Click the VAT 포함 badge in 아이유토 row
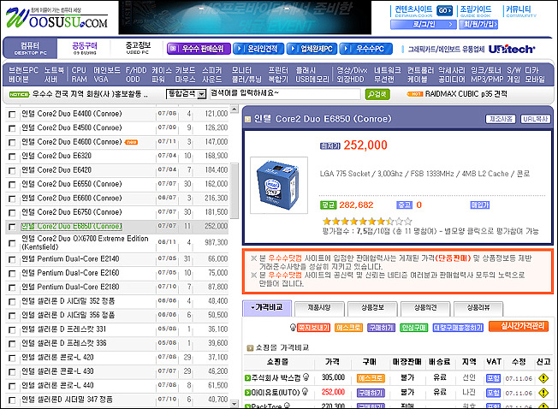The image size is (558, 409). click(x=493, y=393)
